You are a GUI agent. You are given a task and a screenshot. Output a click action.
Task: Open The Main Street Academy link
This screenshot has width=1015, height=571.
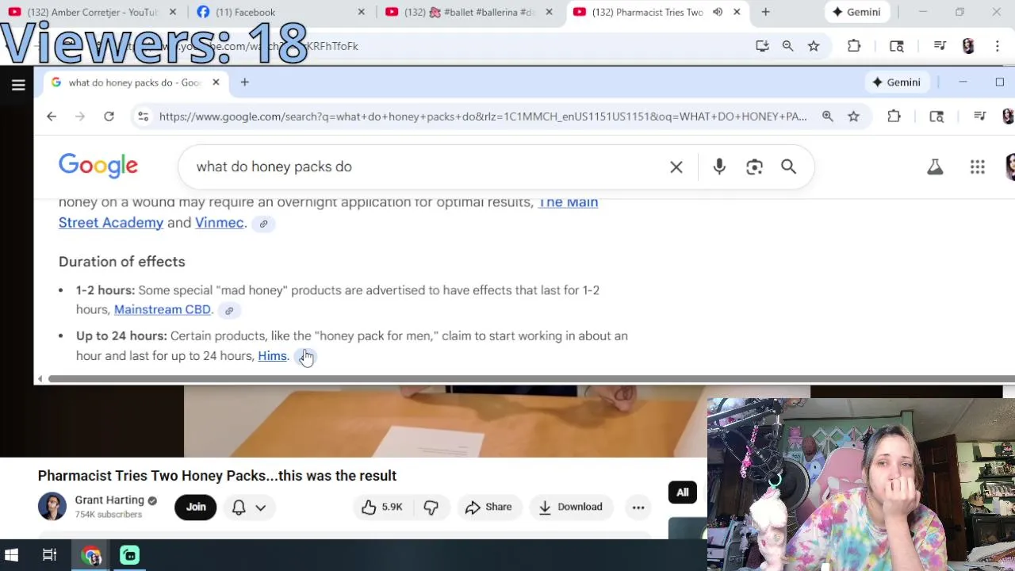328,213
